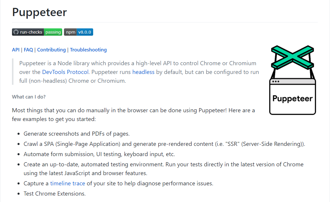Open the FAQ link

28,50
